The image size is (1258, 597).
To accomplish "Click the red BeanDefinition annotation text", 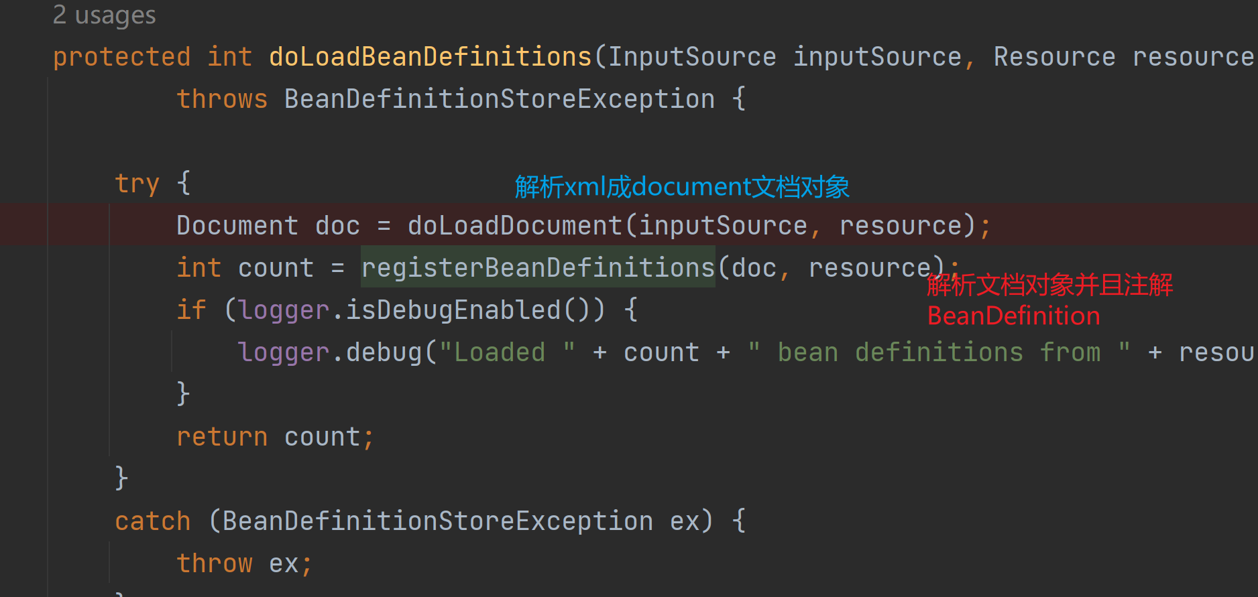I will click(1013, 316).
